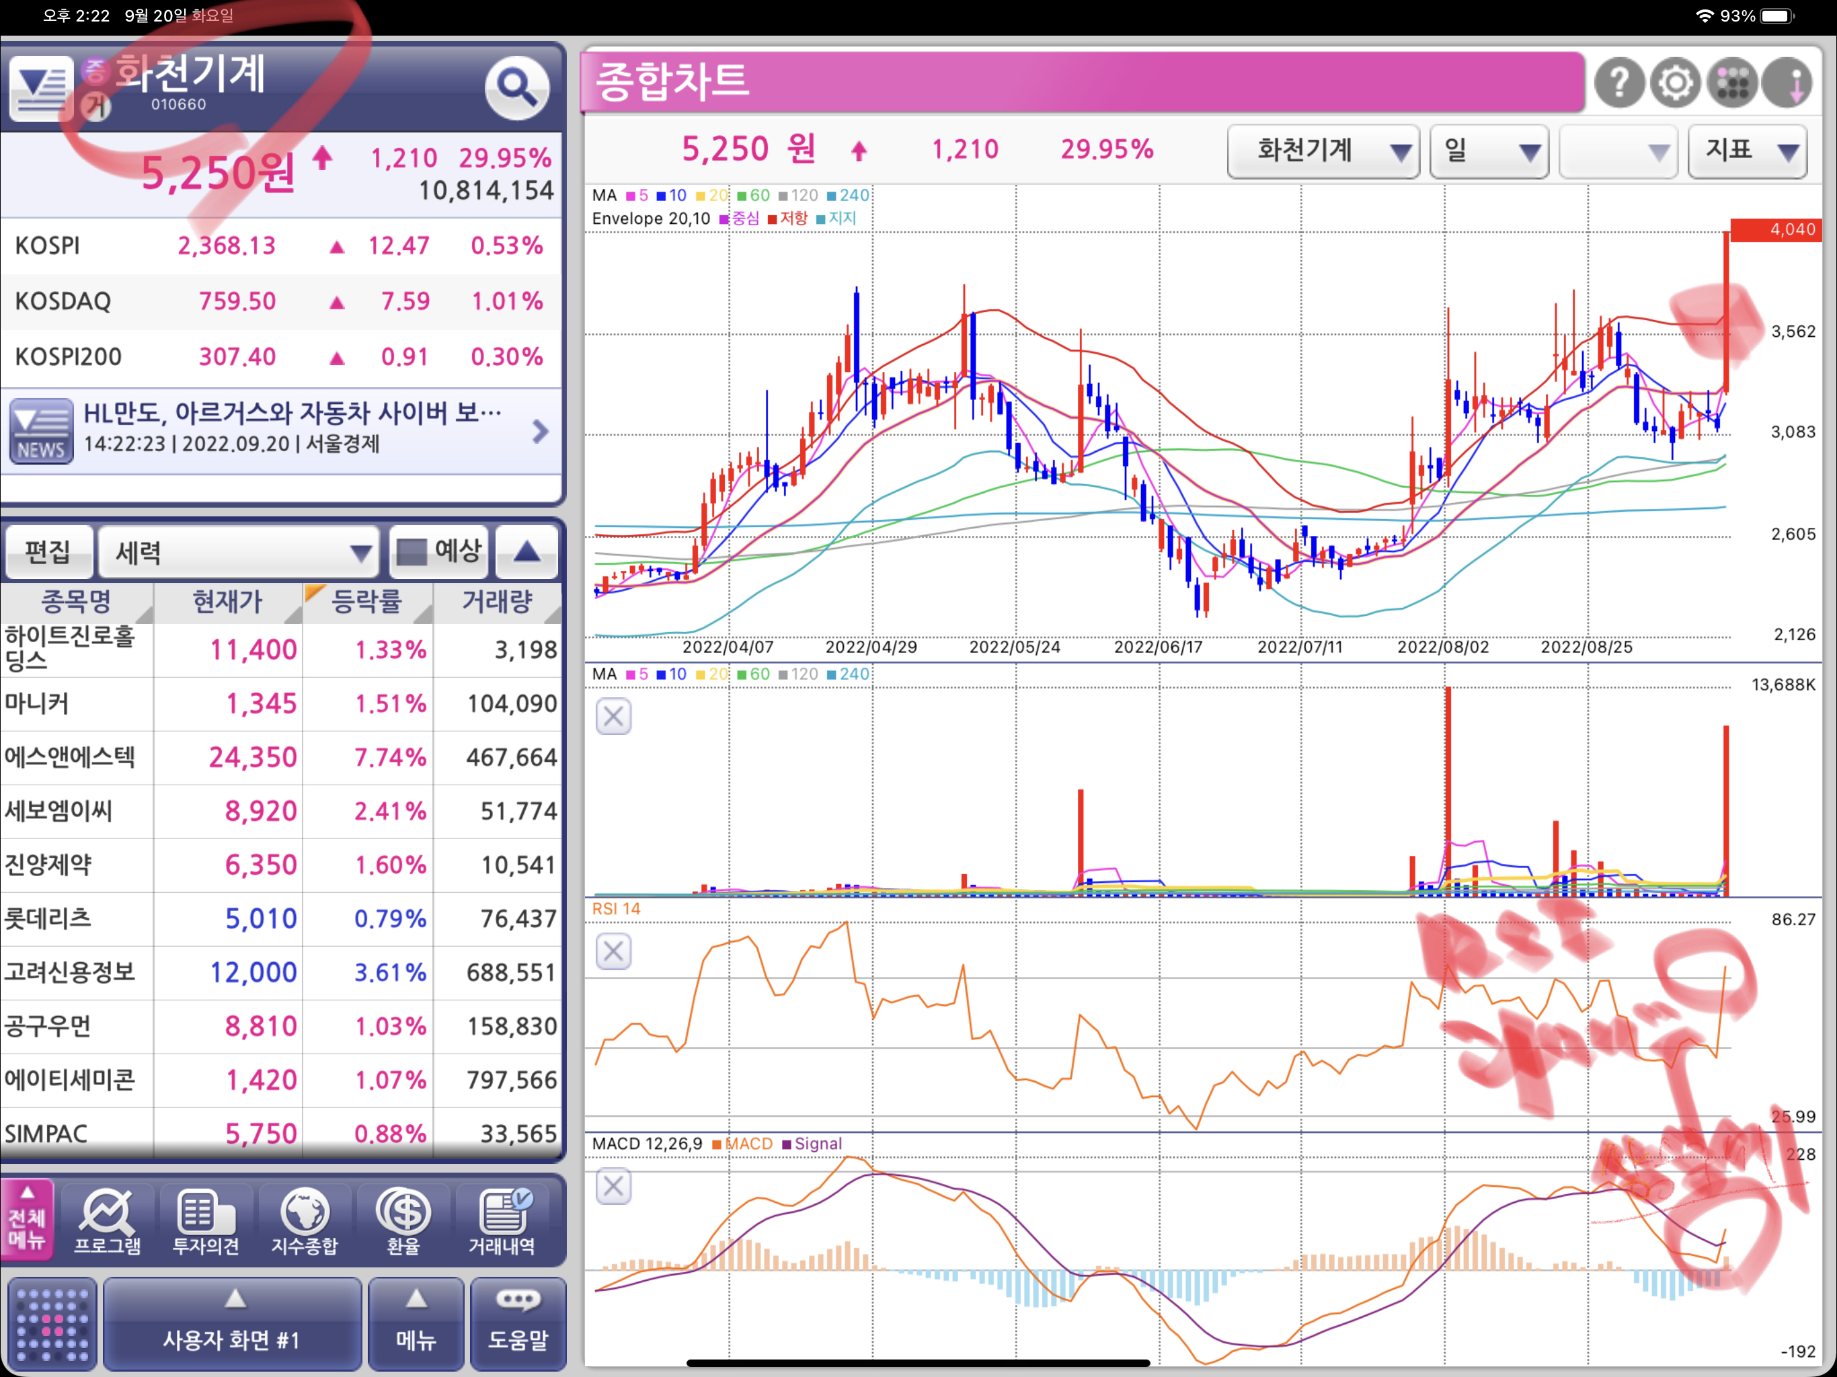The width and height of the screenshot is (1837, 1377).
Task: Select 에스앤에스텍 in the watchlist
Action: [280, 758]
